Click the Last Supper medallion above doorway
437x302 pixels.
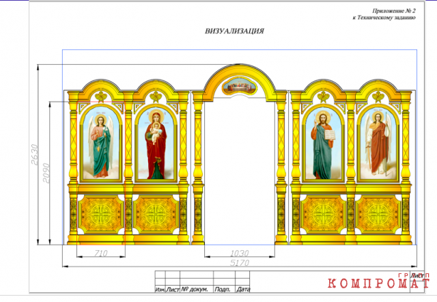[x=240, y=87]
